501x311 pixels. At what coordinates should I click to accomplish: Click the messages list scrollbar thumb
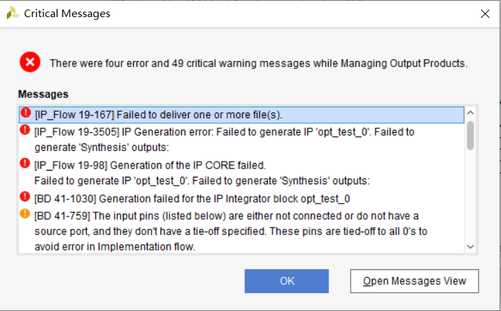[x=470, y=135]
